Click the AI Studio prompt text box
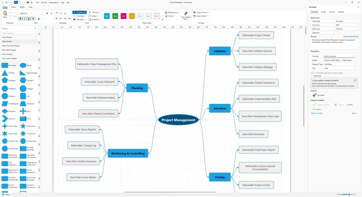362x197 pixels. coord(335,43)
